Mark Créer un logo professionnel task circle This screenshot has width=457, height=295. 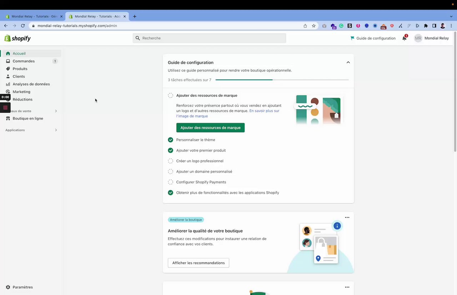coord(171,161)
